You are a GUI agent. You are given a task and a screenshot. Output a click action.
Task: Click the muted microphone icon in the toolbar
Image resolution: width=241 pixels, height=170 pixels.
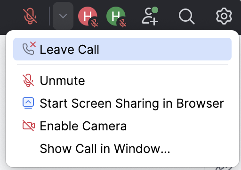[30, 16]
